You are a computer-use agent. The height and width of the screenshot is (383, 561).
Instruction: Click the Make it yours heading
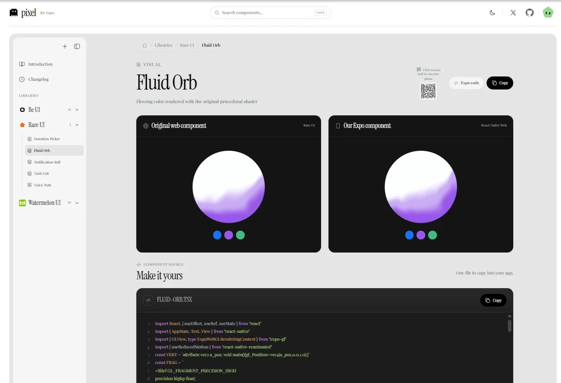tap(159, 275)
